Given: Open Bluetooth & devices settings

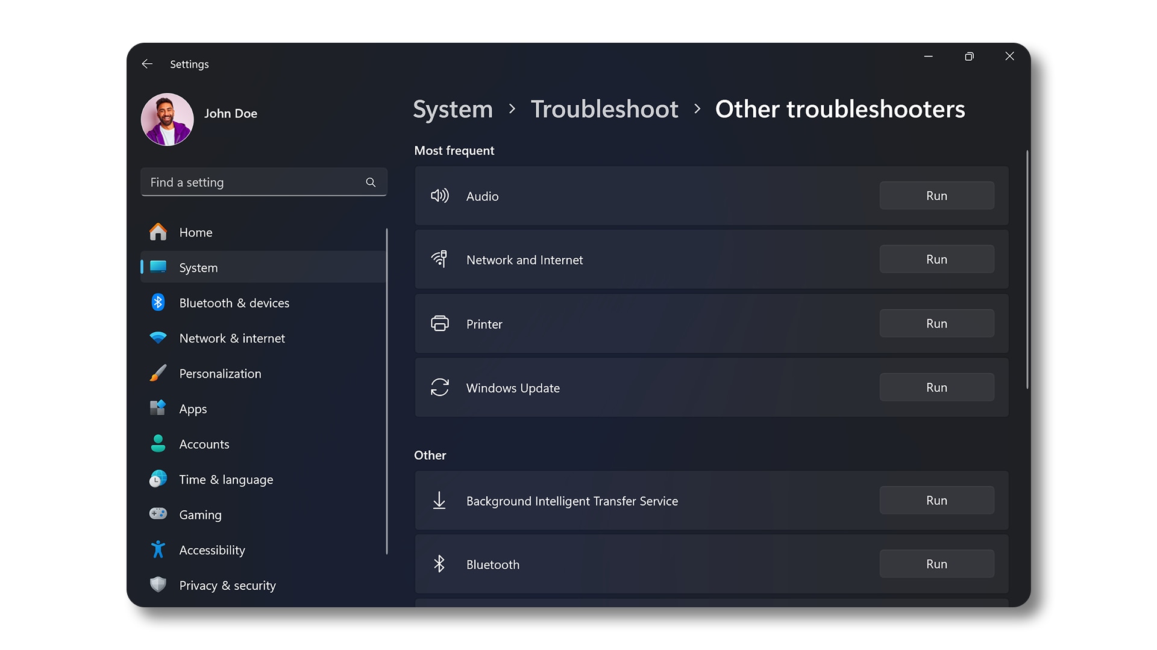Looking at the screenshot, I should click(x=234, y=302).
